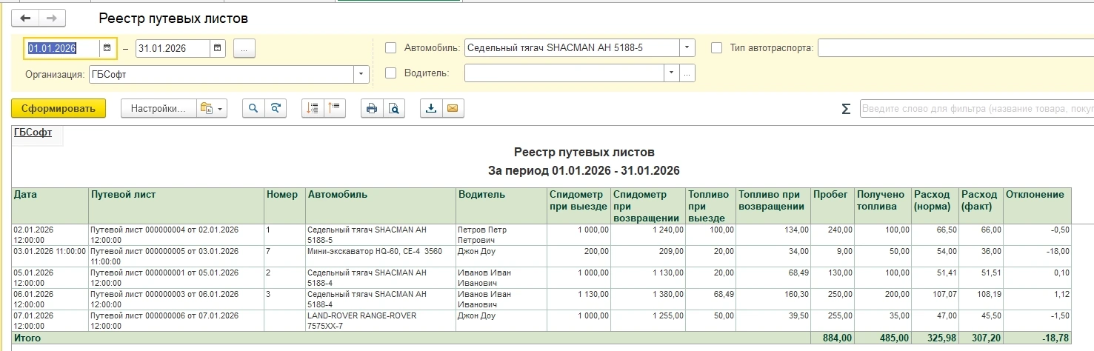Click the print report printer icon

pos(372,108)
